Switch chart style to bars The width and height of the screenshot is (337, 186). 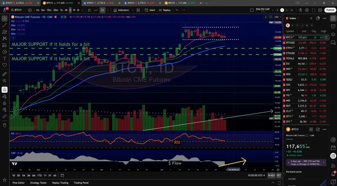point(89,10)
